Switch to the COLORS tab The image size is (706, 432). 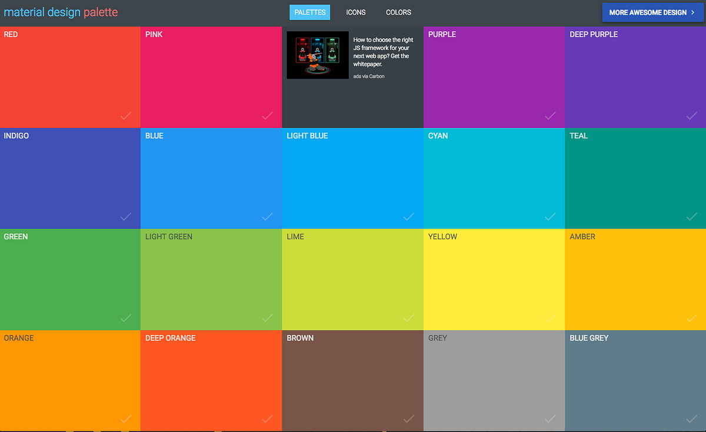398,12
